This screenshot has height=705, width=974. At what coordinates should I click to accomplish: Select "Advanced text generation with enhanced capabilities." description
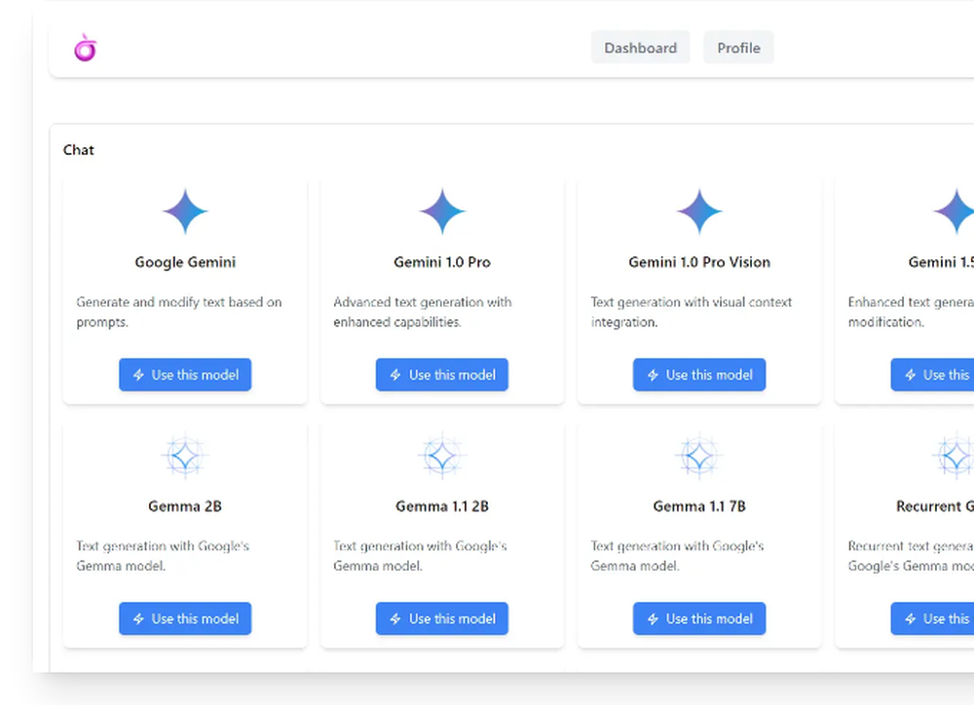423,312
